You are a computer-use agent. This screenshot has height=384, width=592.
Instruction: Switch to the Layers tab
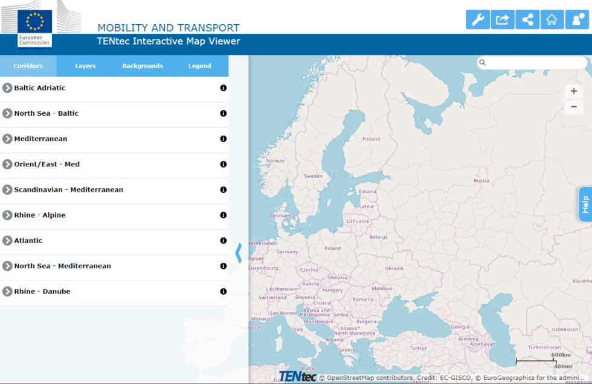point(85,66)
